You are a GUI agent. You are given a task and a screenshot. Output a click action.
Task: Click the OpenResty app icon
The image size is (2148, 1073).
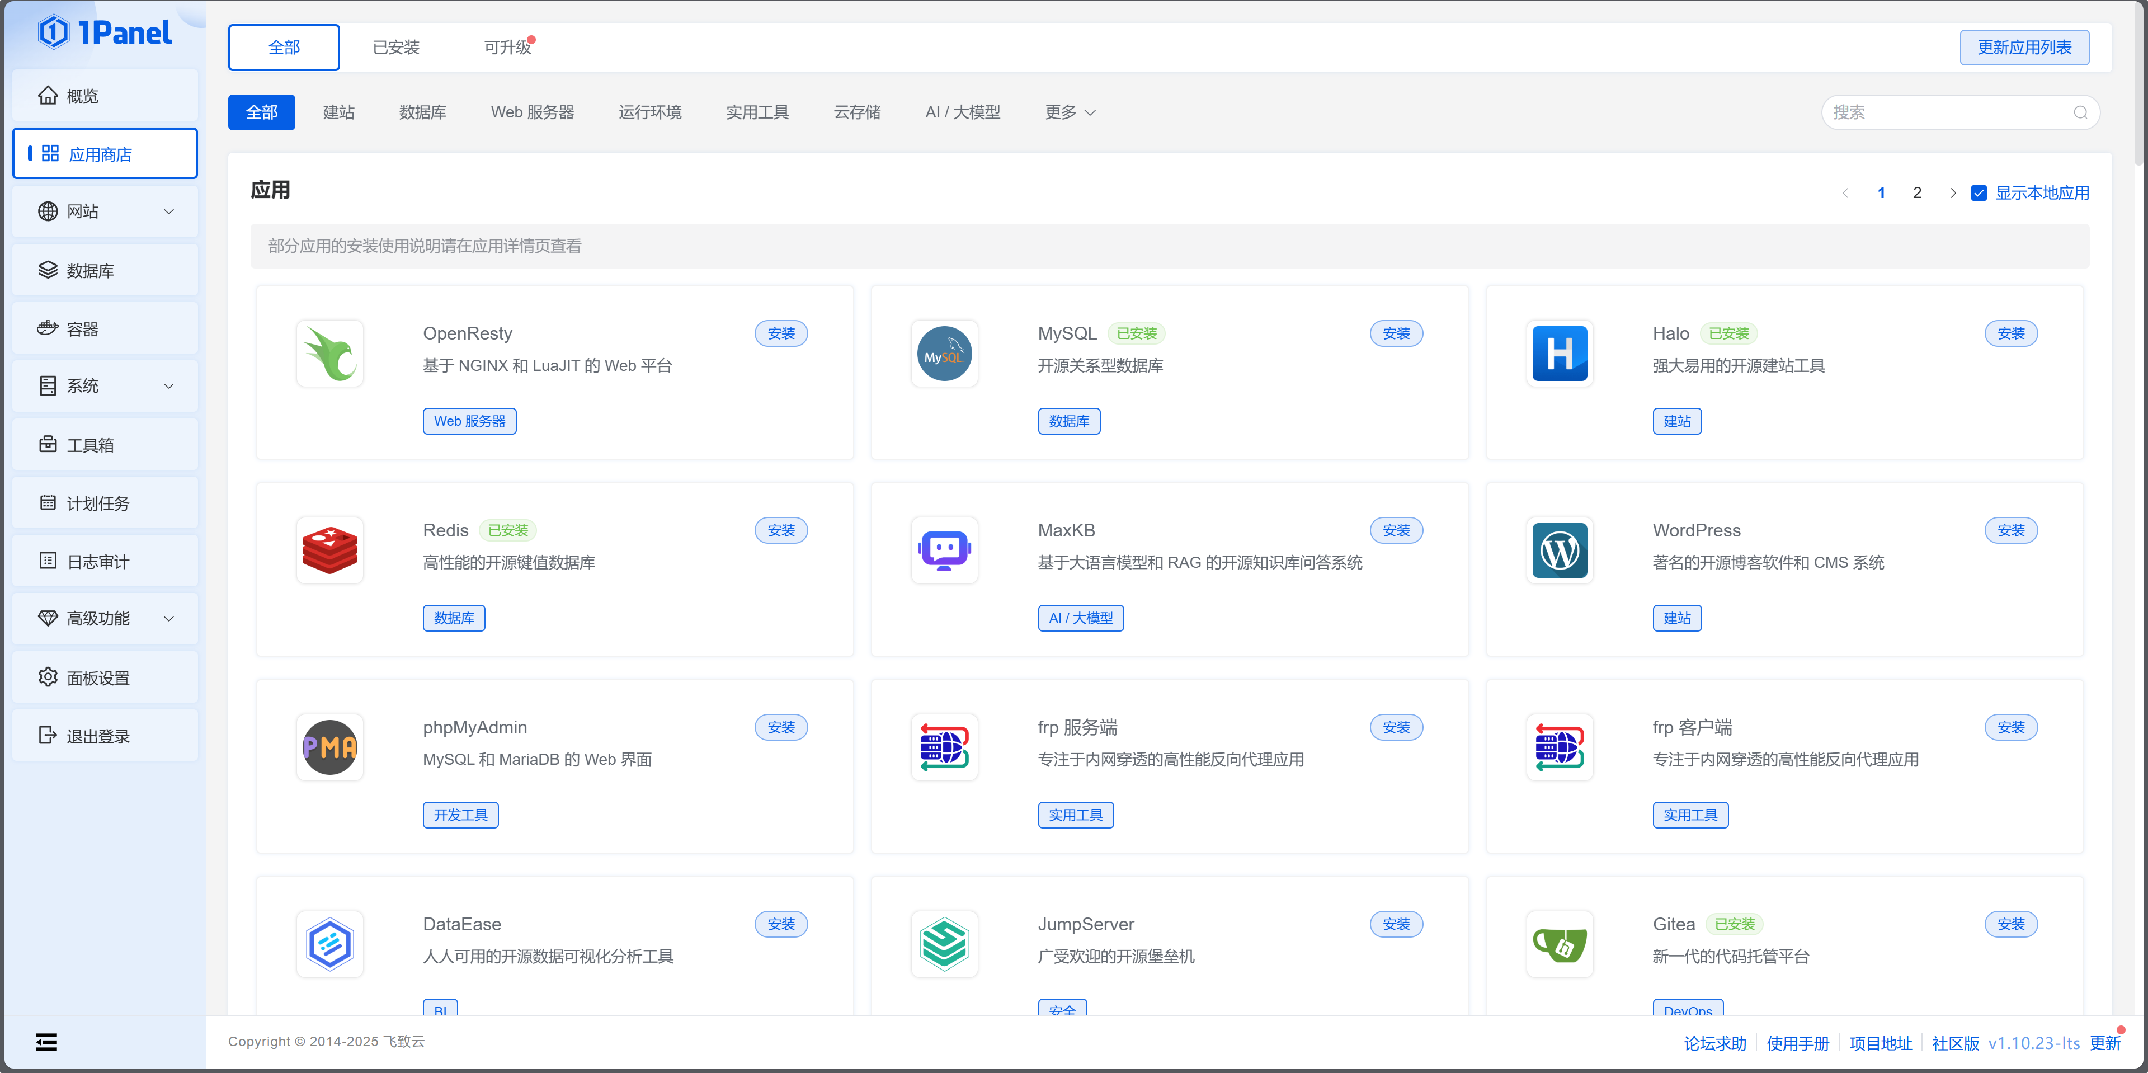tap(329, 354)
